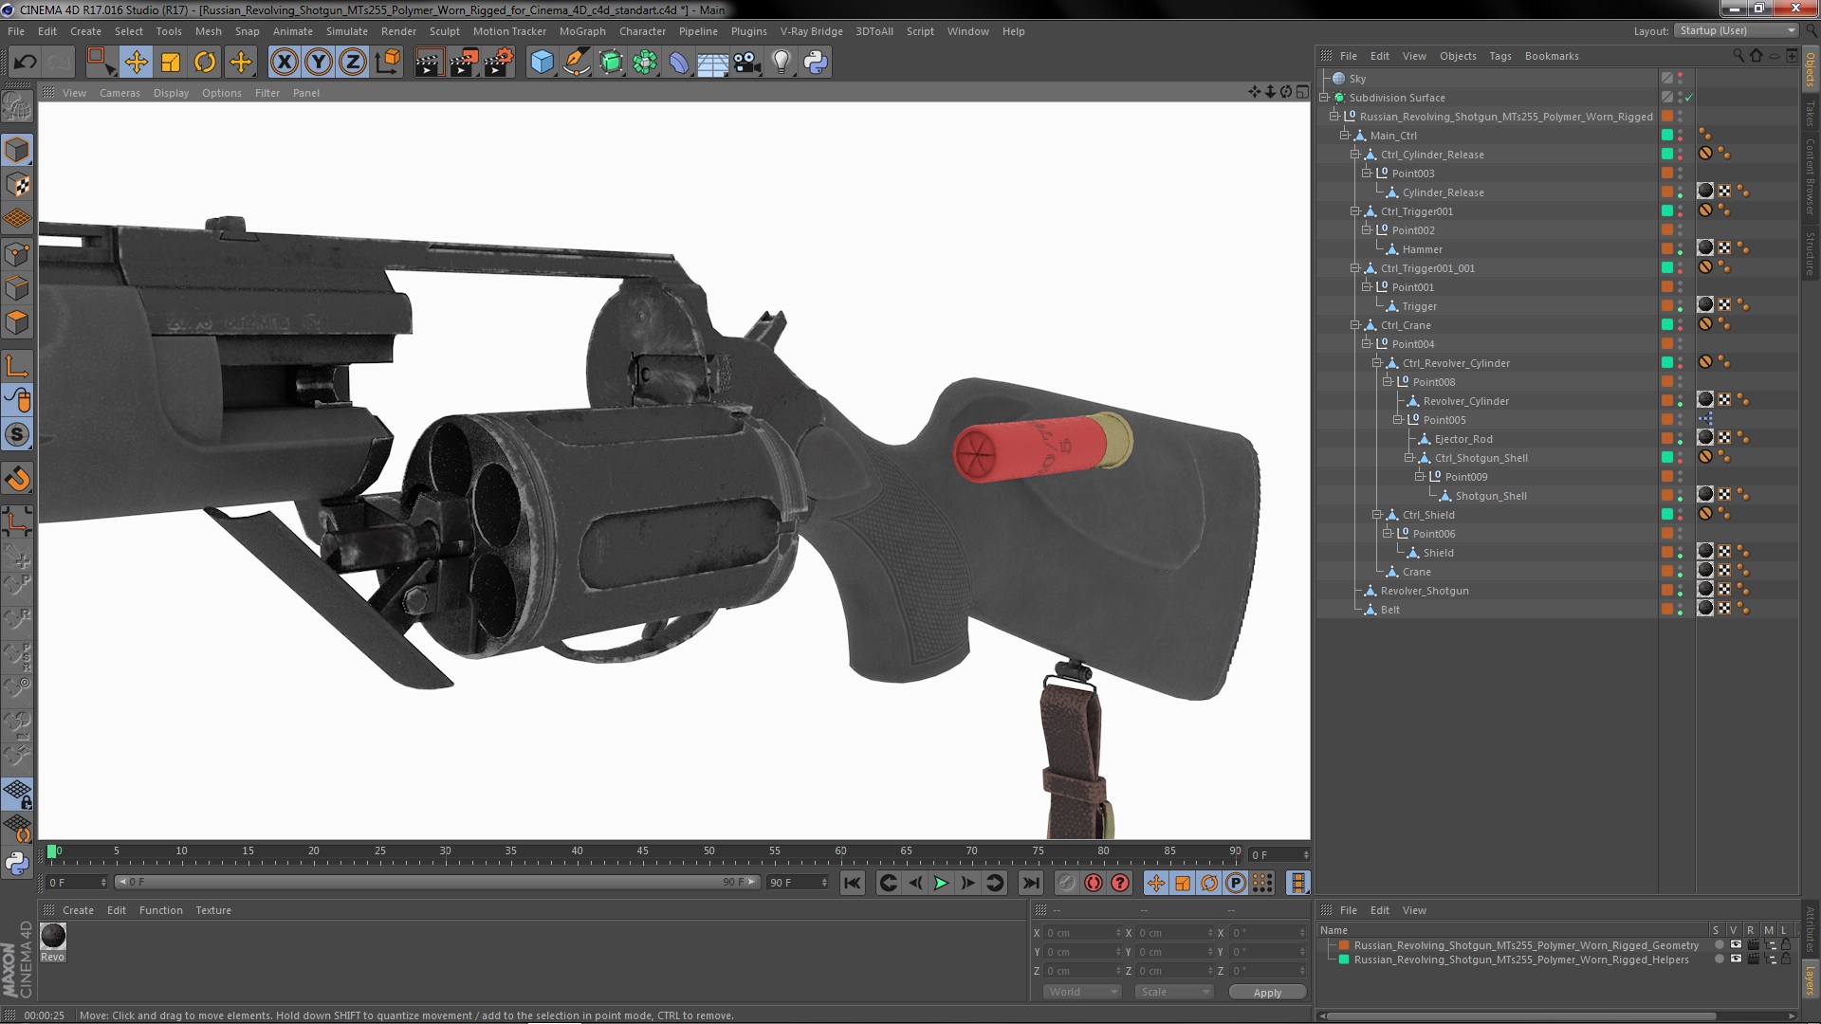Toggle visibility dots for Hammer object
The width and height of the screenshot is (1821, 1024).
(1681, 249)
